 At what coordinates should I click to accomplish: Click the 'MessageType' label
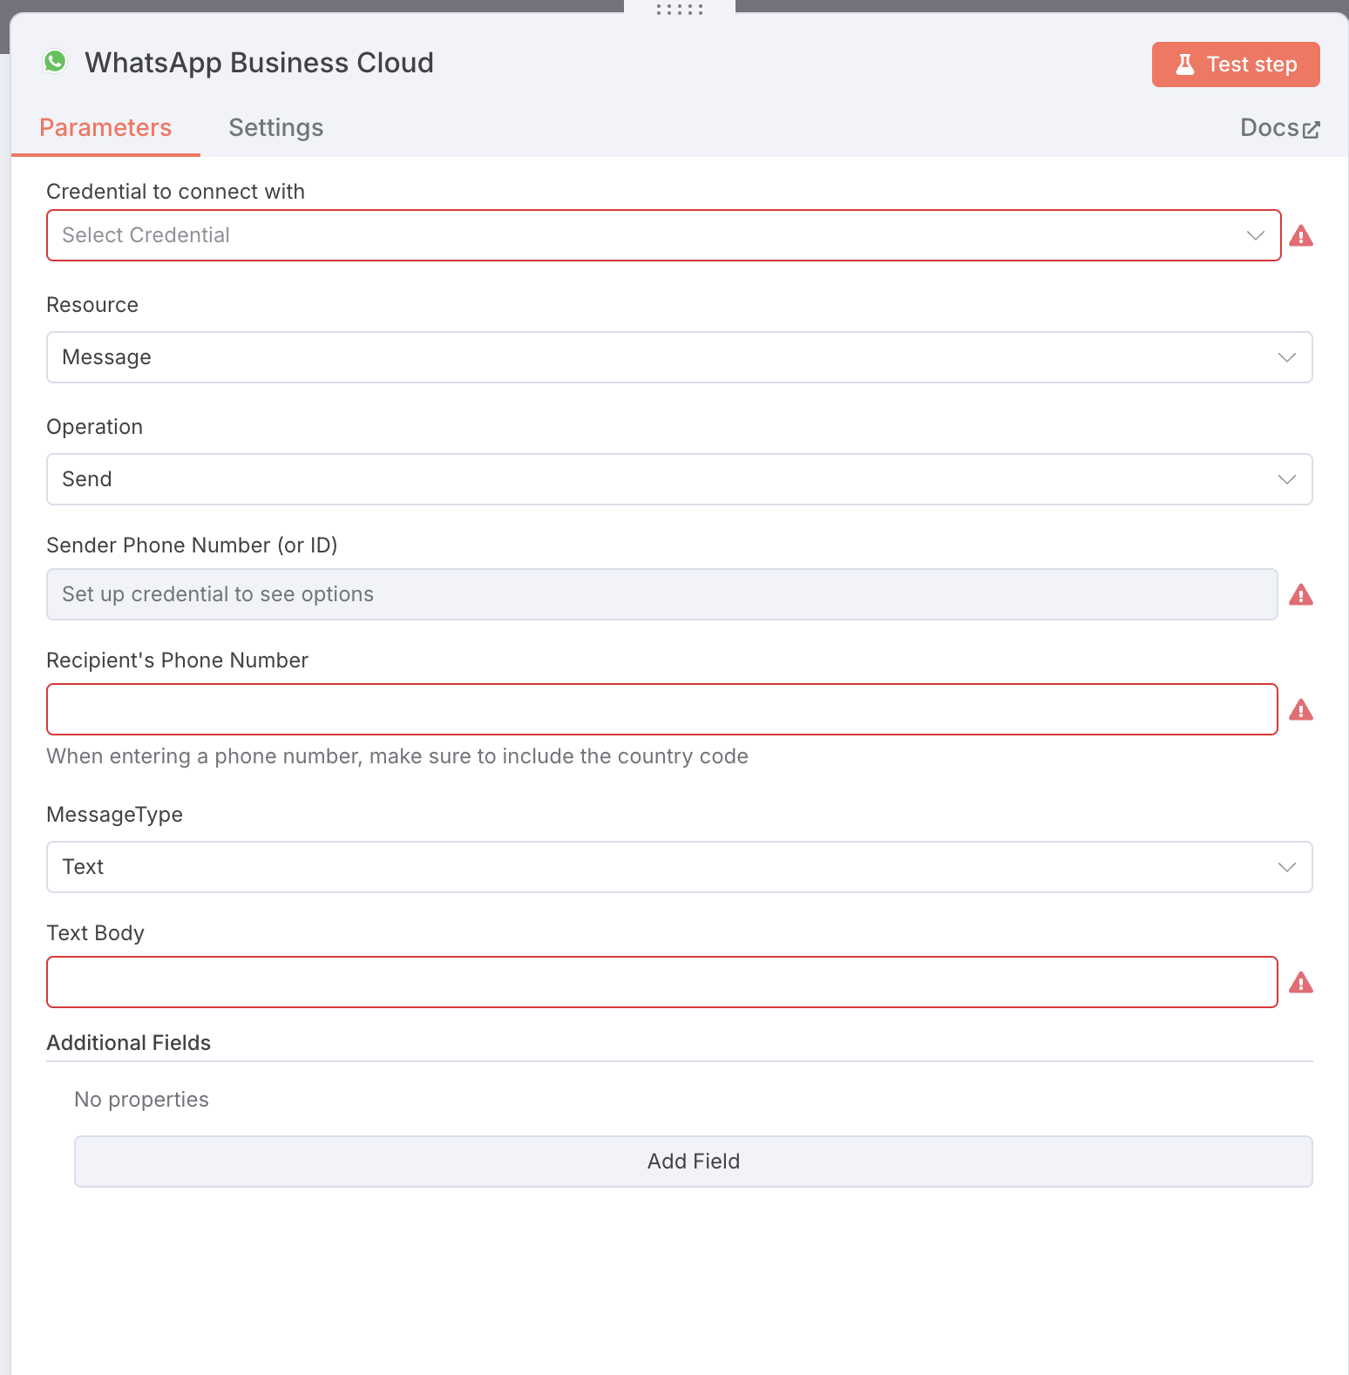click(x=114, y=815)
